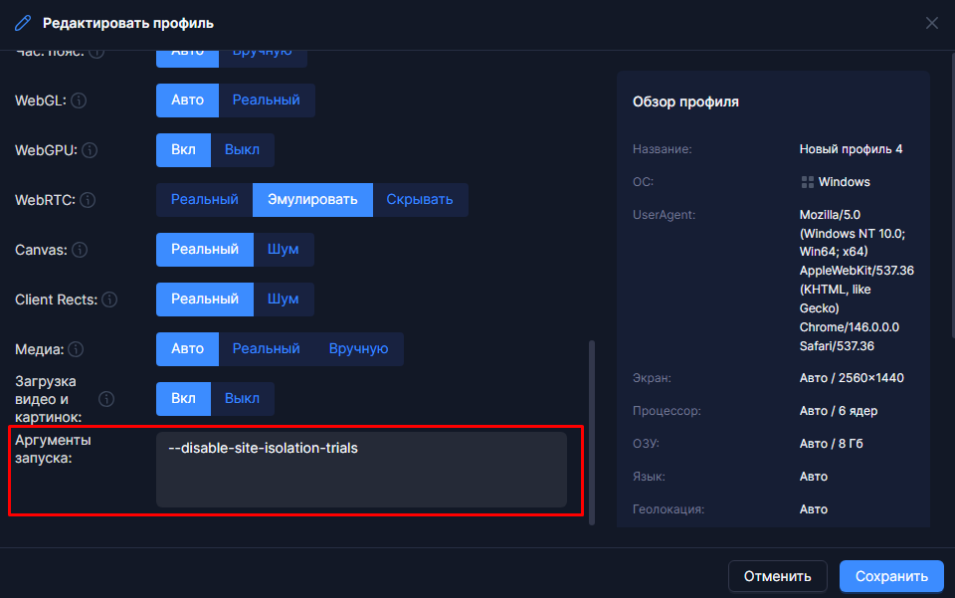Image resolution: width=955 pixels, height=598 pixels.
Task: Show info tooltip for WebRTC
Action: (88, 200)
